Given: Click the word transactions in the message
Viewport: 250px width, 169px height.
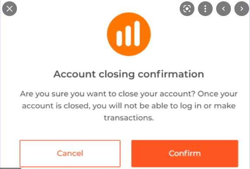Looking at the screenshot, I should tap(129, 118).
